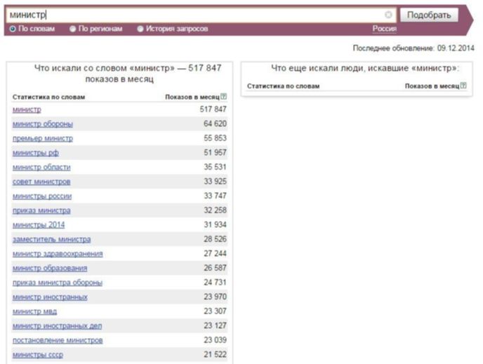
Task: Open the 'приказ министра обороны' link
Action: click(x=58, y=283)
